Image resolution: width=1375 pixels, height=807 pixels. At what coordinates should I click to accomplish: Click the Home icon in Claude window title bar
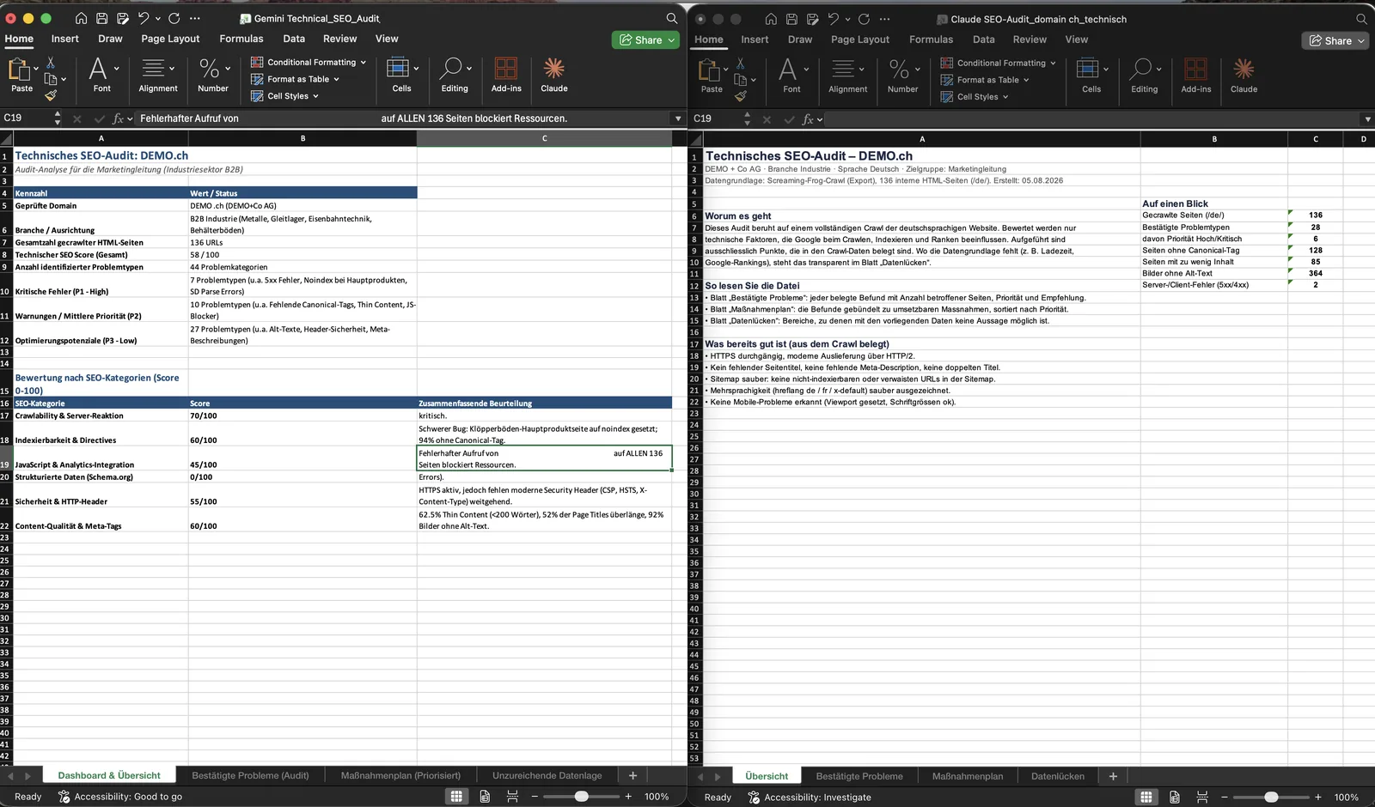(771, 19)
